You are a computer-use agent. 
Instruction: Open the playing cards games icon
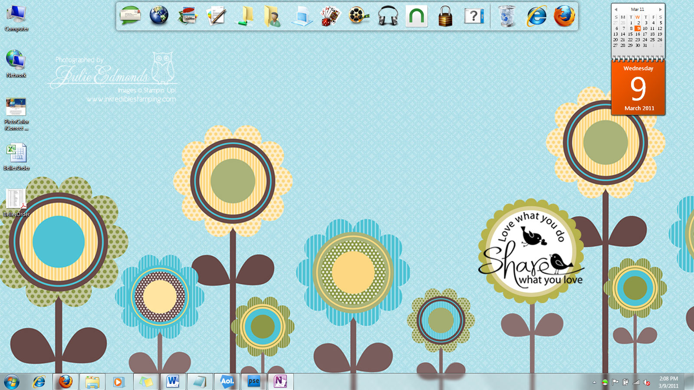tap(330, 17)
